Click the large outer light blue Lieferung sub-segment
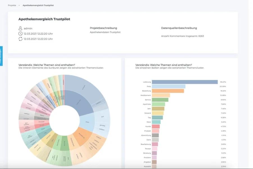The width and height of the screenshot is (253, 169). click(84, 88)
